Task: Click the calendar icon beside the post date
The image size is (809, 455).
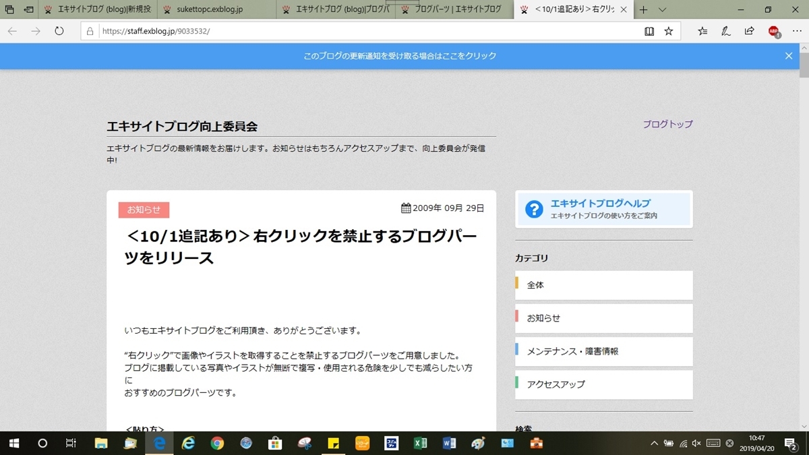Action: click(x=406, y=208)
